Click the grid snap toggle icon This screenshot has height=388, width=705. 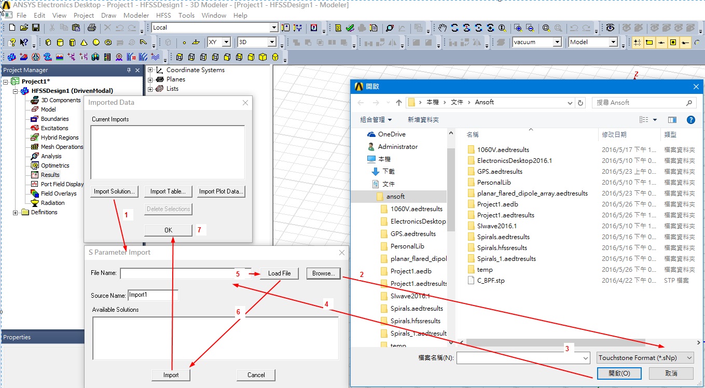638,42
